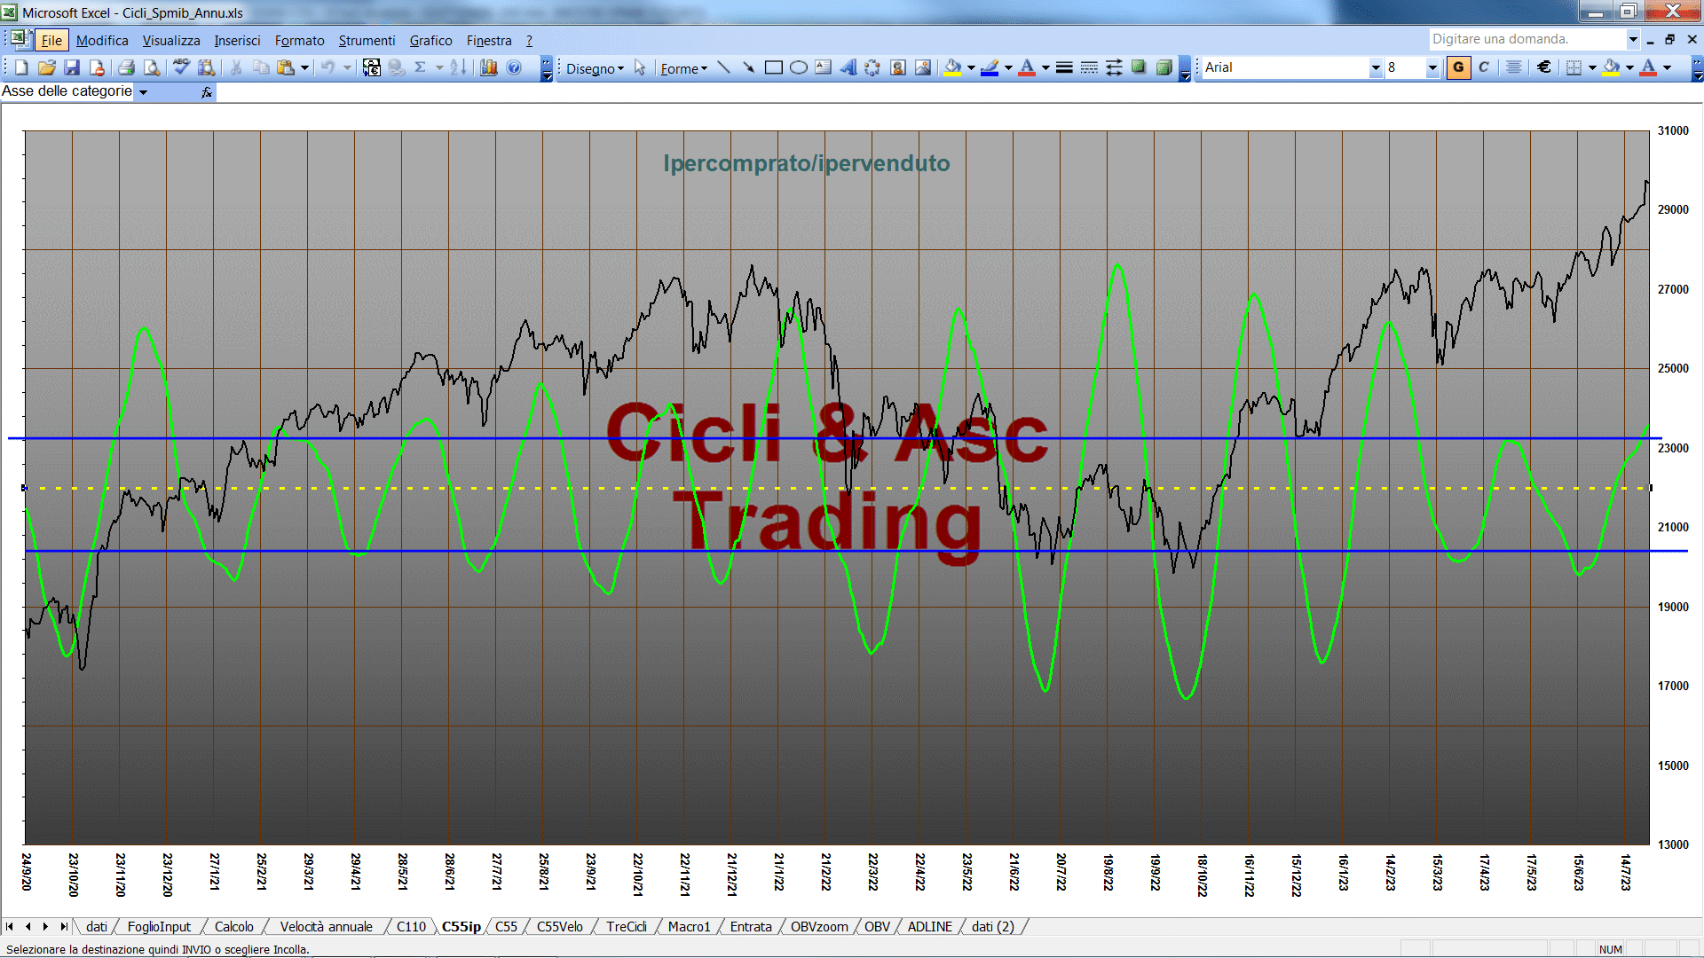The height and width of the screenshot is (958, 1704).
Task: Click the Dash Style icon
Action: (x=1089, y=67)
